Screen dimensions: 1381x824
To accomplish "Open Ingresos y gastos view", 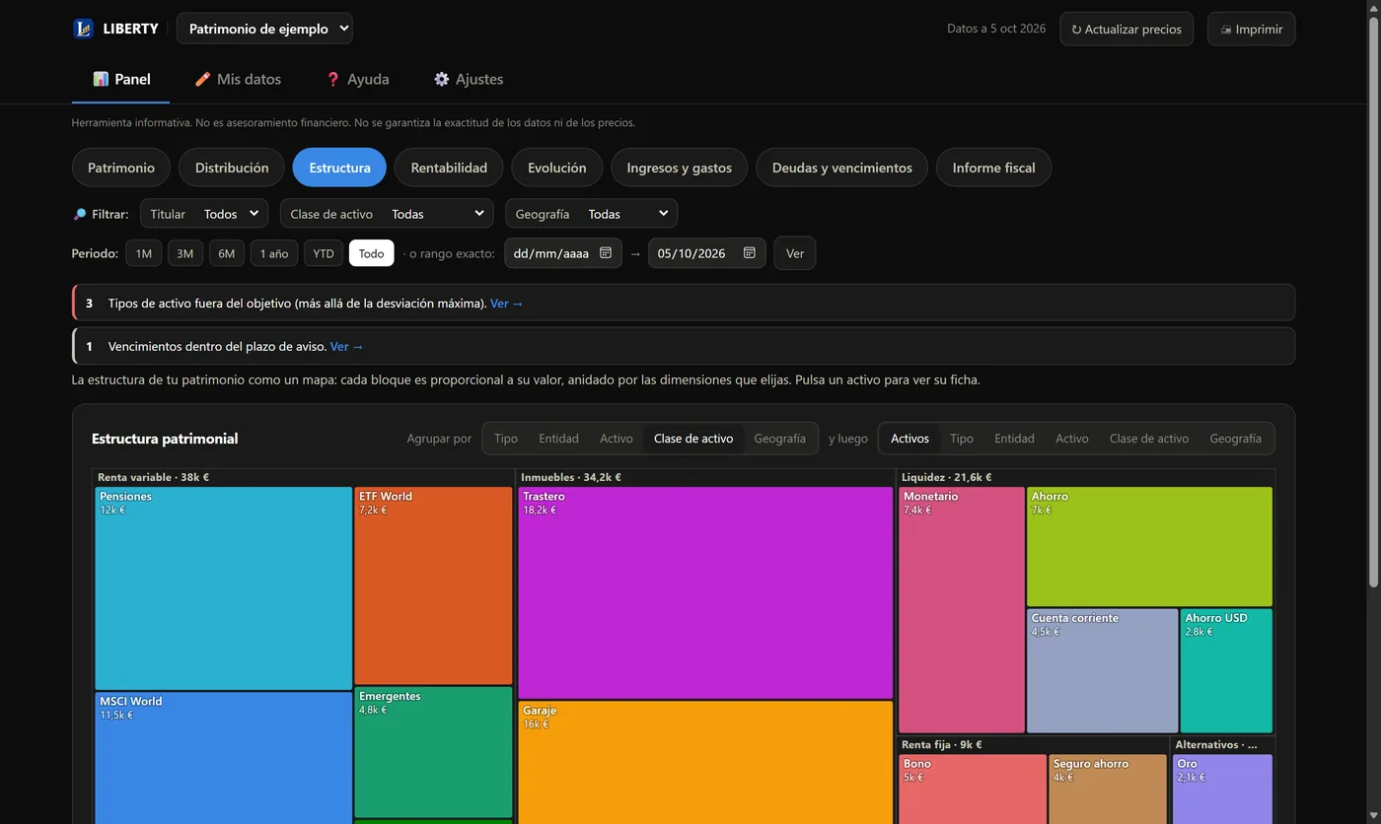I will pyautogui.click(x=680, y=168).
